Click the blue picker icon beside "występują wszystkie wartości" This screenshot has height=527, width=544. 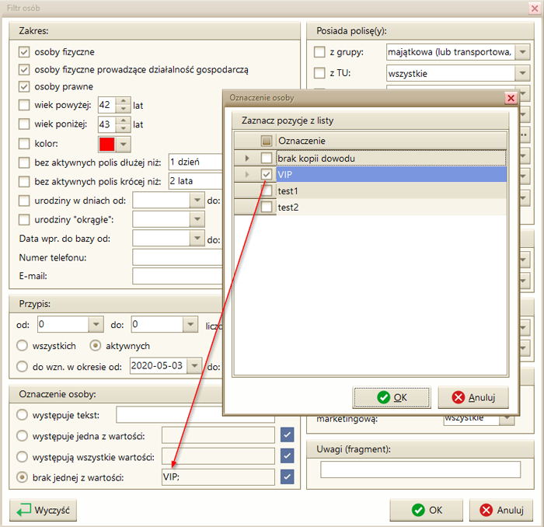click(288, 455)
